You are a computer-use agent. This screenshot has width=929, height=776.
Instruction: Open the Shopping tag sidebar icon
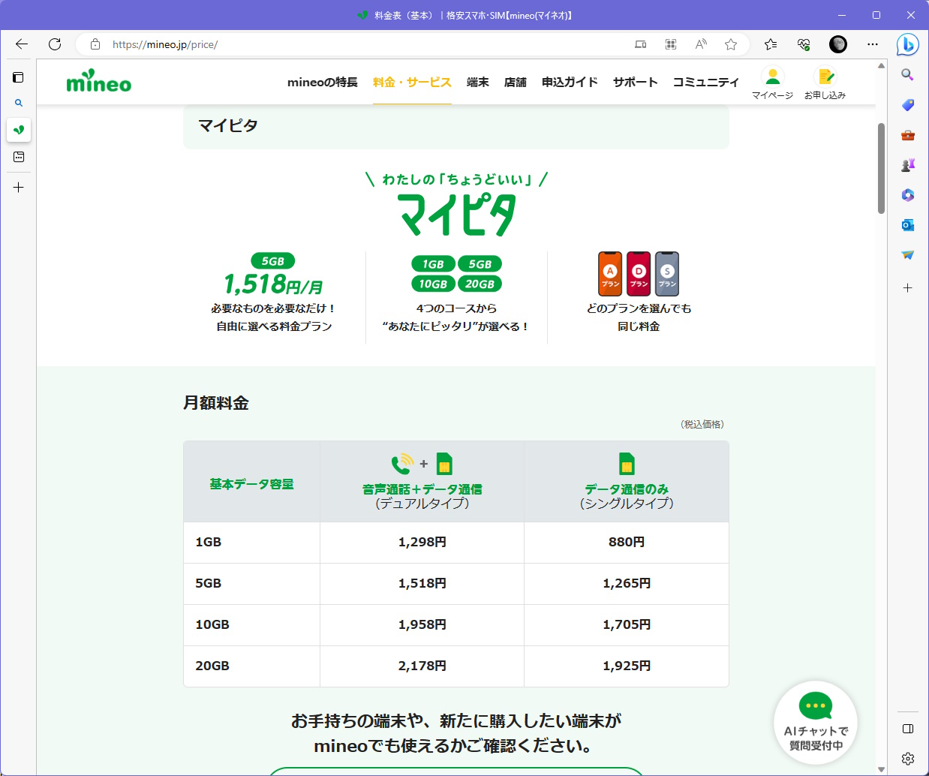[x=908, y=105]
